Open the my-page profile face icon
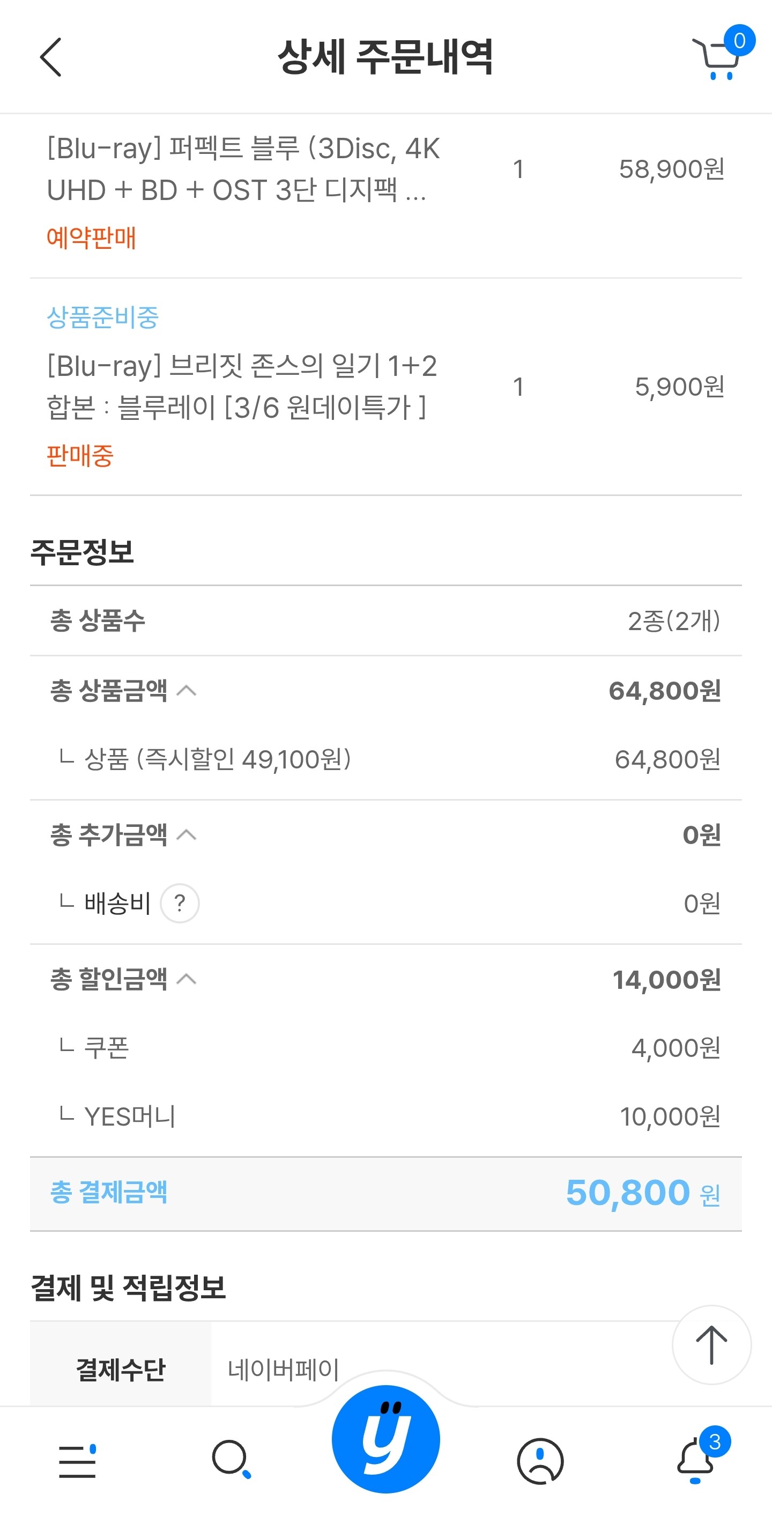The image size is (772, 1516). coord(540,1461)
